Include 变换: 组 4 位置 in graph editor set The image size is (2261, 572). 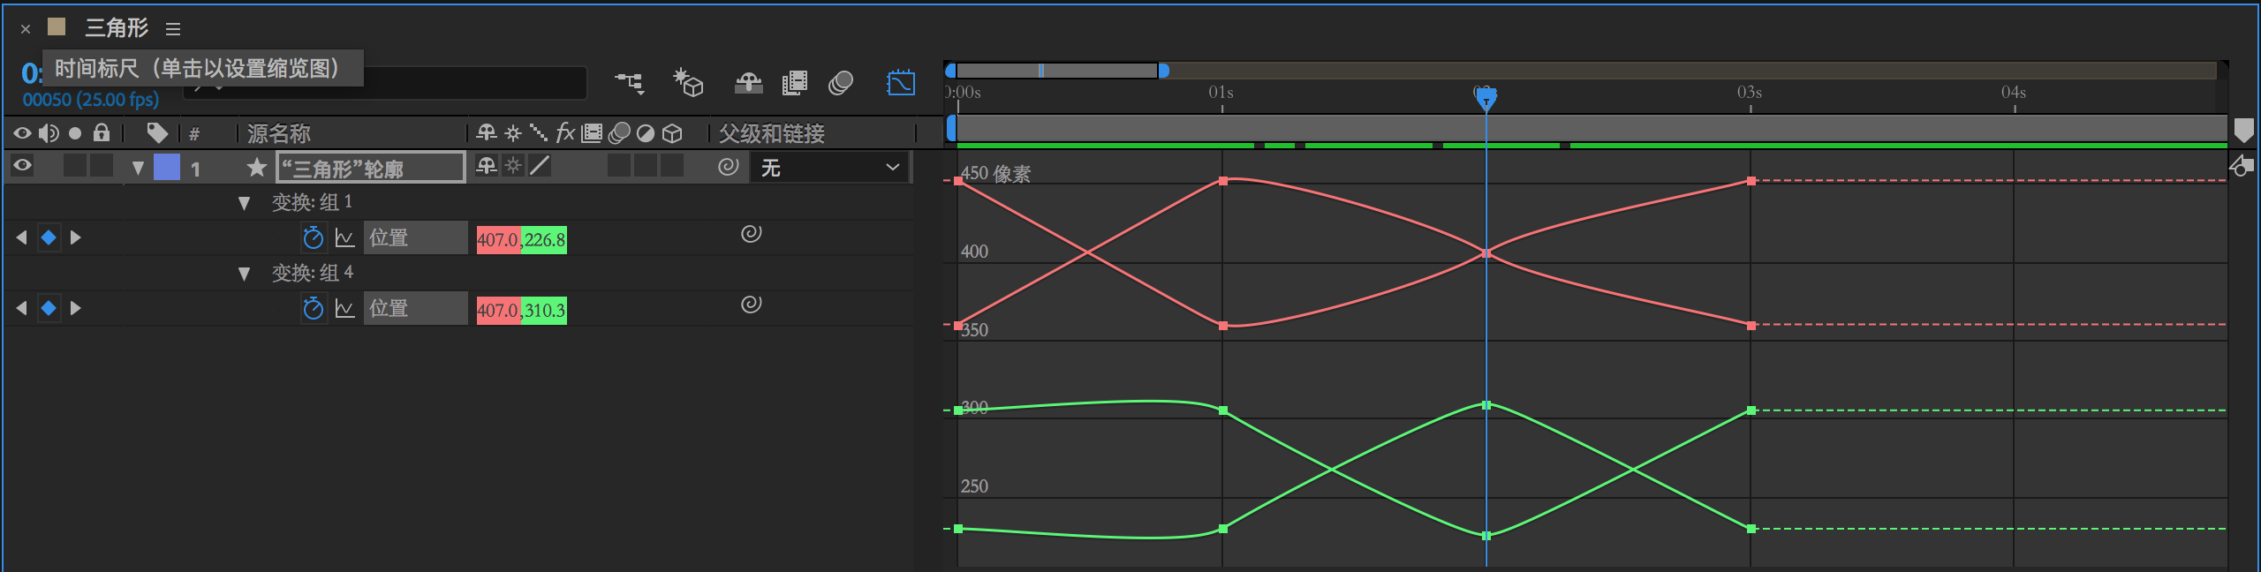click(344, 308)
